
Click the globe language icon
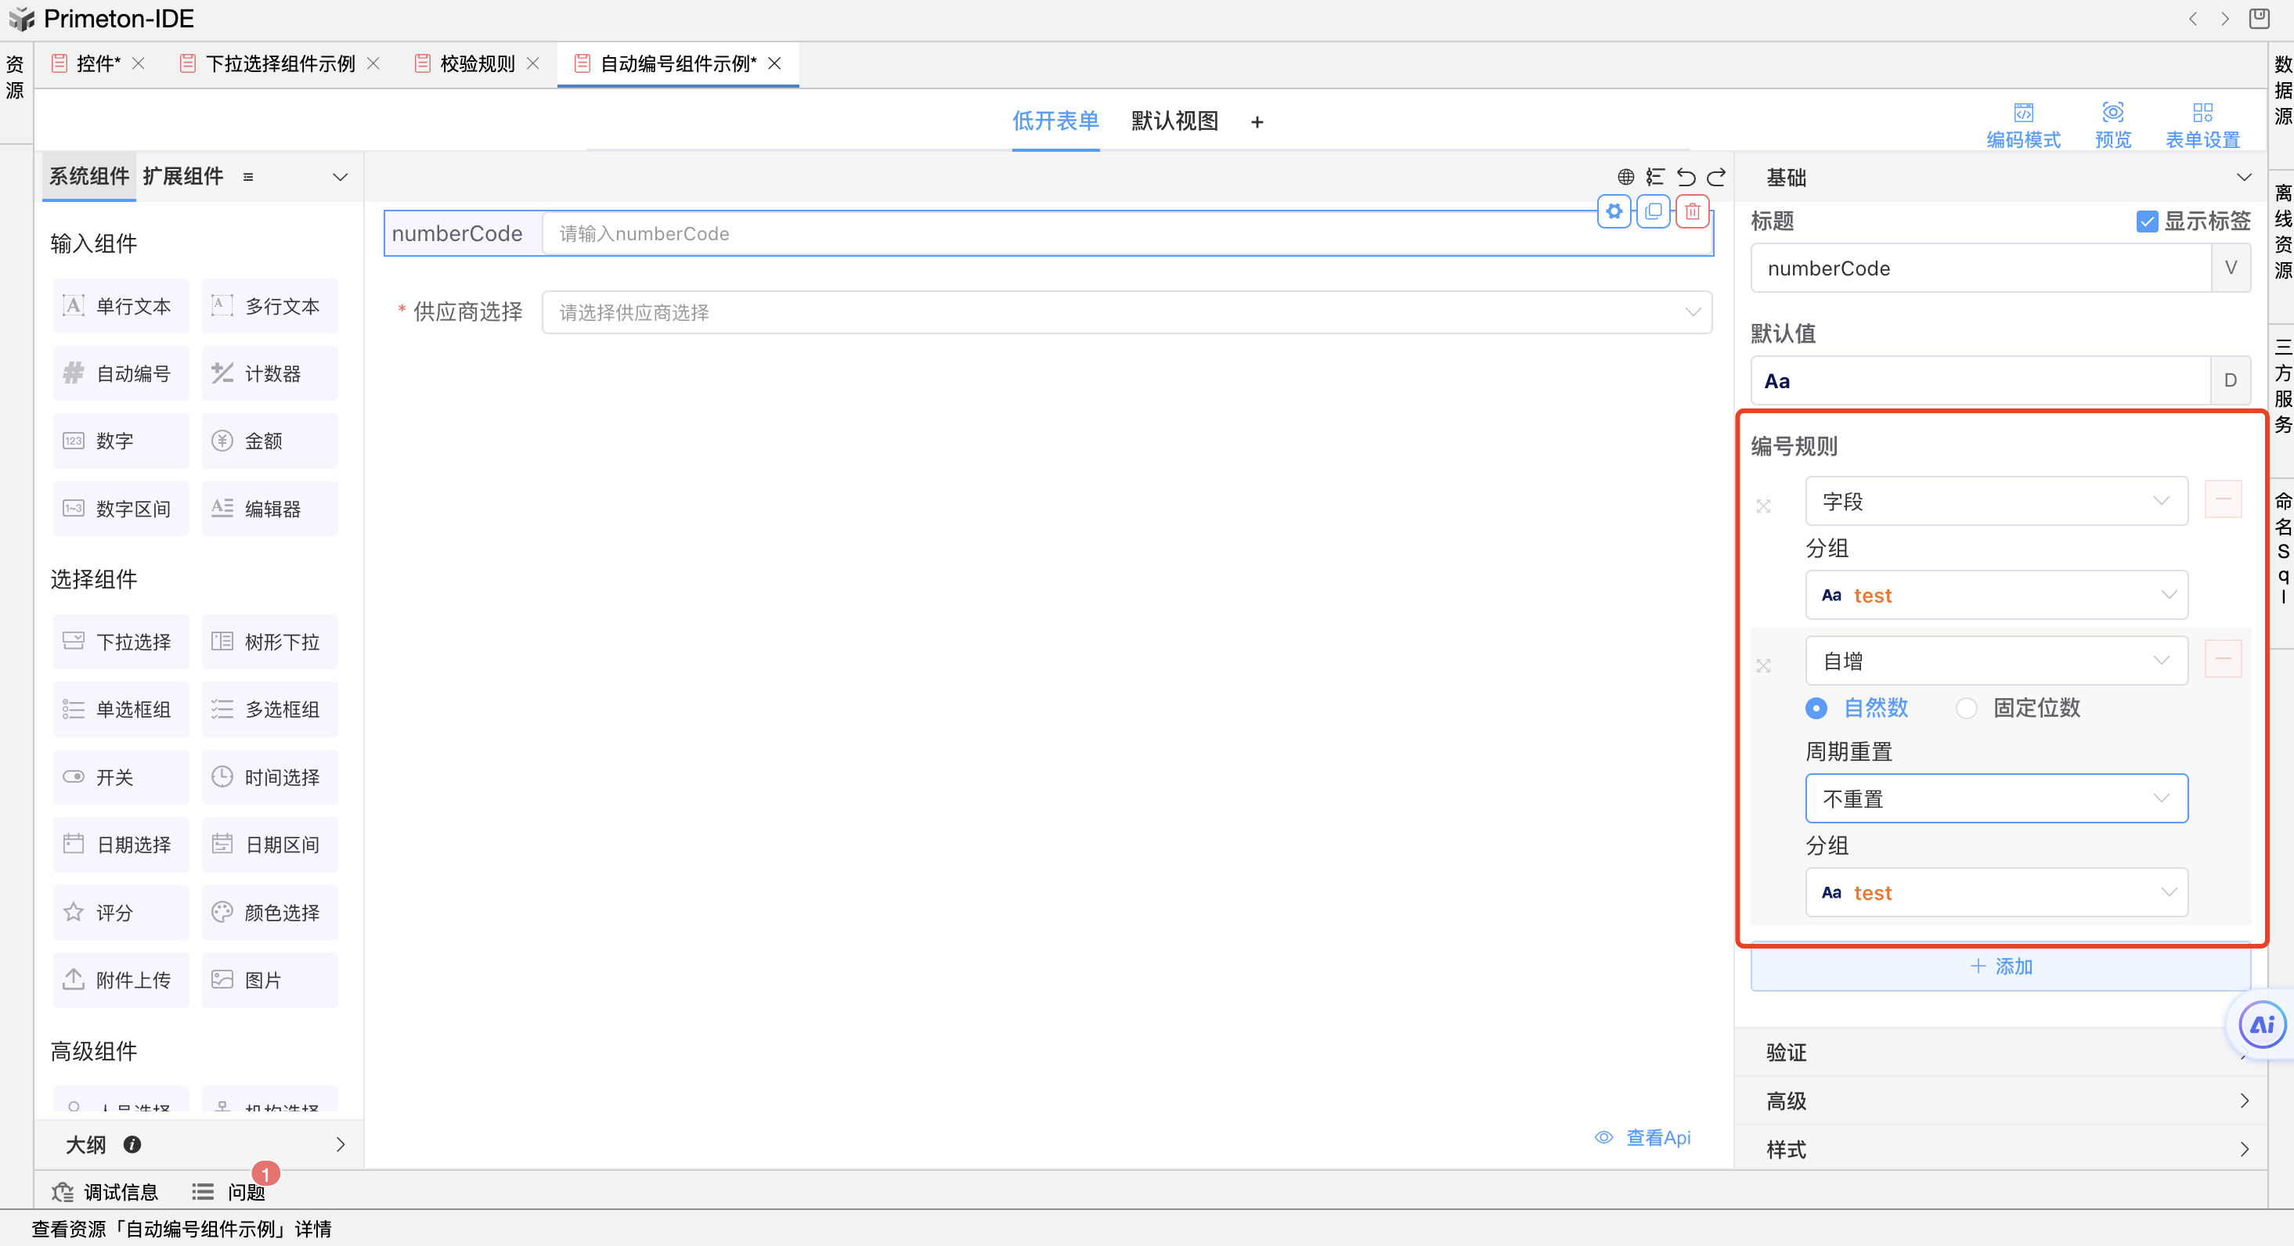(1625, 176)
